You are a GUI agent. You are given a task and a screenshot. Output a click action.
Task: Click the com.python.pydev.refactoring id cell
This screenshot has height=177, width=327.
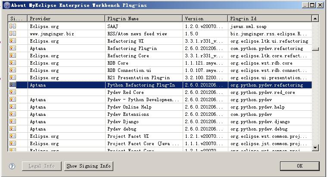(270, 48)
